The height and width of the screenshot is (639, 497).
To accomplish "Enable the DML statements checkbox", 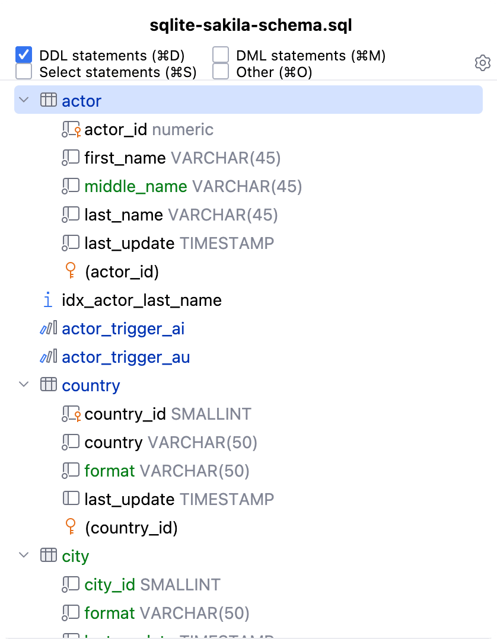I will tap(220, 54).
